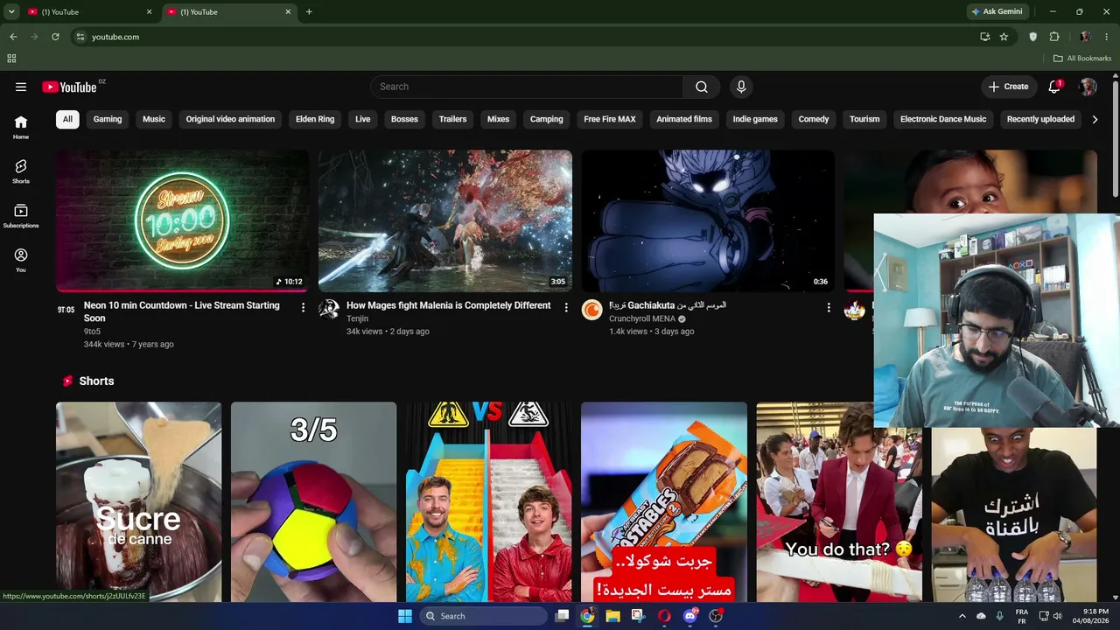This screenshot has height=630, width=1120.
Task: Select the Free Fire MAX filter chip
Action: point(610,119)
